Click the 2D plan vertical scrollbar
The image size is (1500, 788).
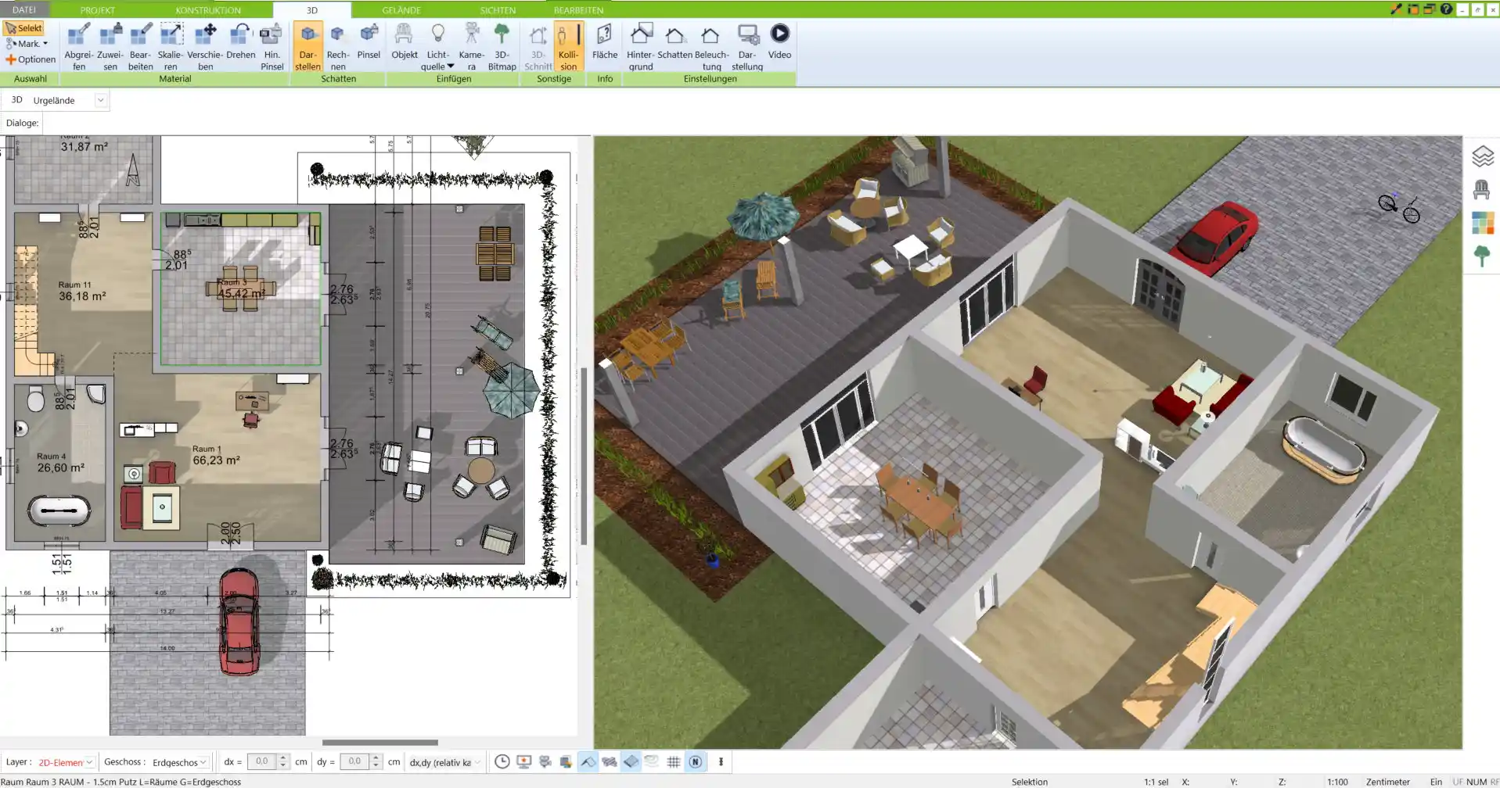(584, 457)
